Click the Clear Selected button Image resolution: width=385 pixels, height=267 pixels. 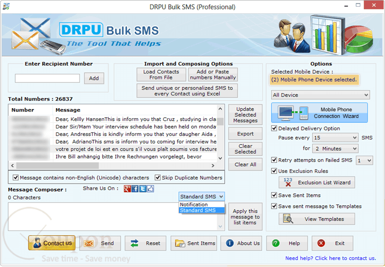point(245,149)
